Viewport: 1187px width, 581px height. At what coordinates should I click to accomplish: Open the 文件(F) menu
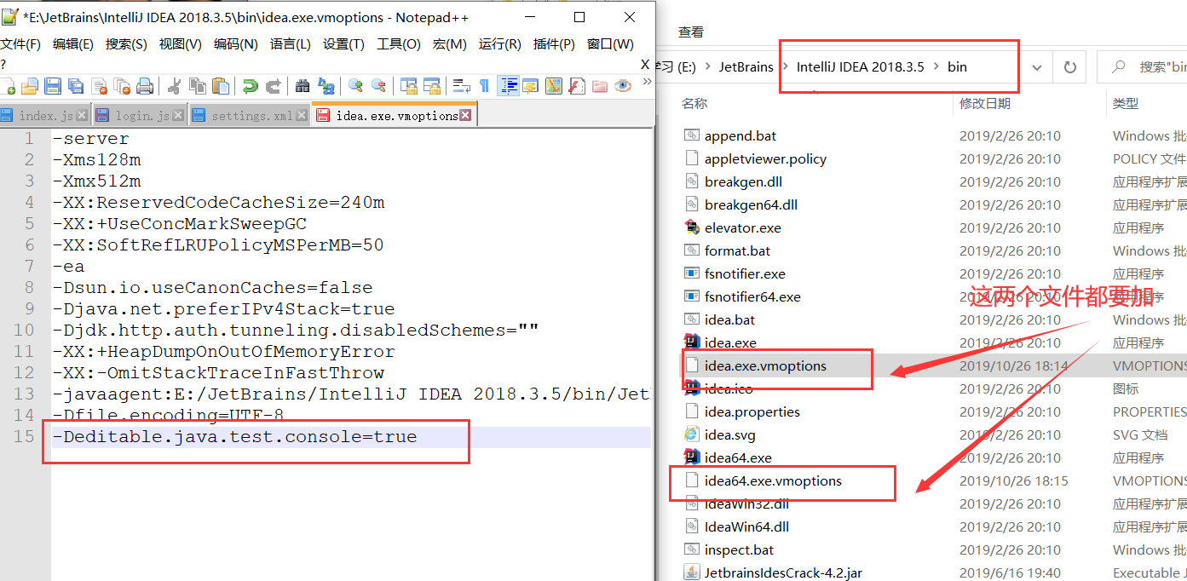click(x=20, y=44)
